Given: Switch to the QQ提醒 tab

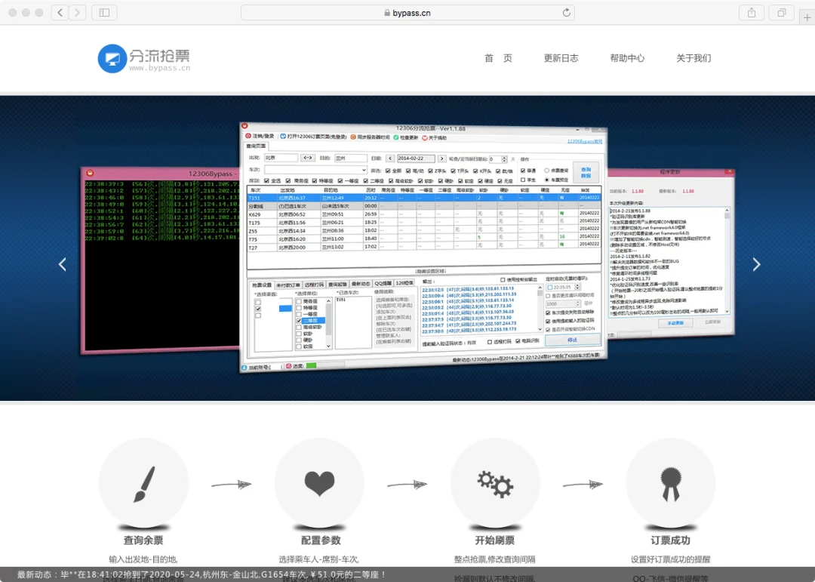Looking at the screenshot, I should (383, 284).
